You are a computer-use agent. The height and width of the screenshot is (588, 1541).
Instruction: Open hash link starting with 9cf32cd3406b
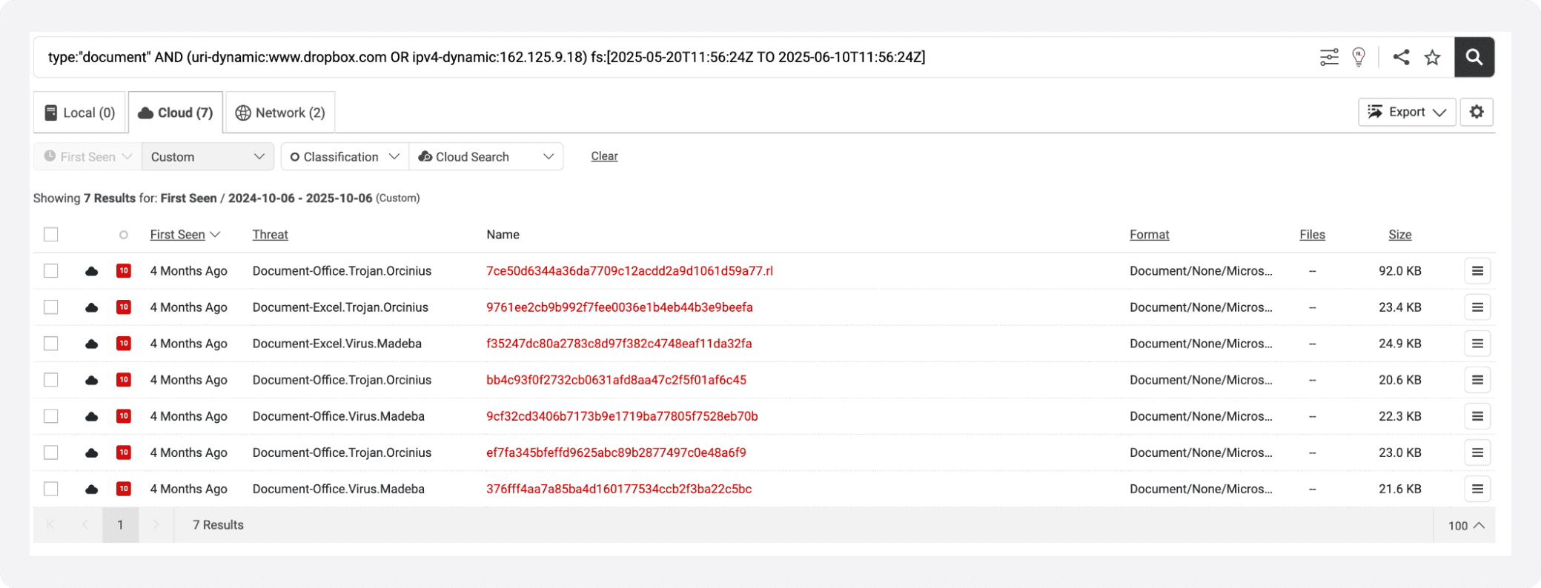tap(622, 416)
